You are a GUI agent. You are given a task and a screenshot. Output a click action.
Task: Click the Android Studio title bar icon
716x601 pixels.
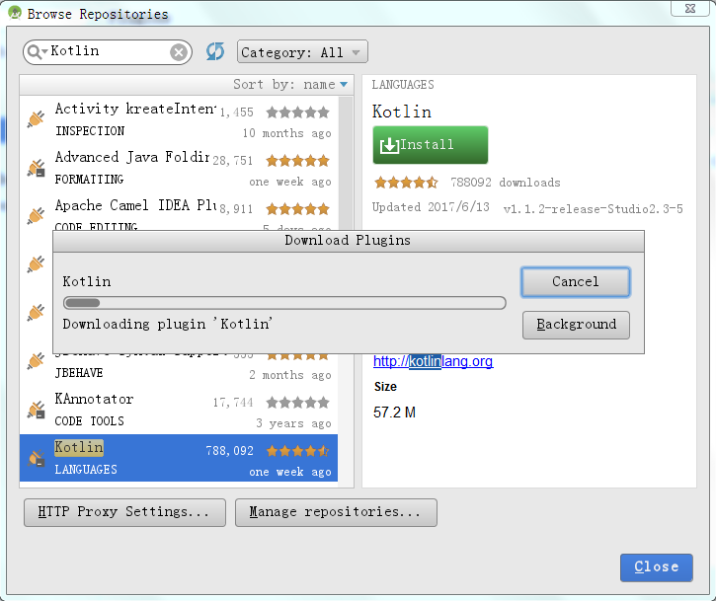click(15, 13)
